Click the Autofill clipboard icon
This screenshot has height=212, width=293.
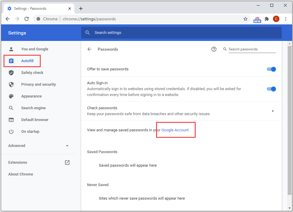tap(11, 61)
